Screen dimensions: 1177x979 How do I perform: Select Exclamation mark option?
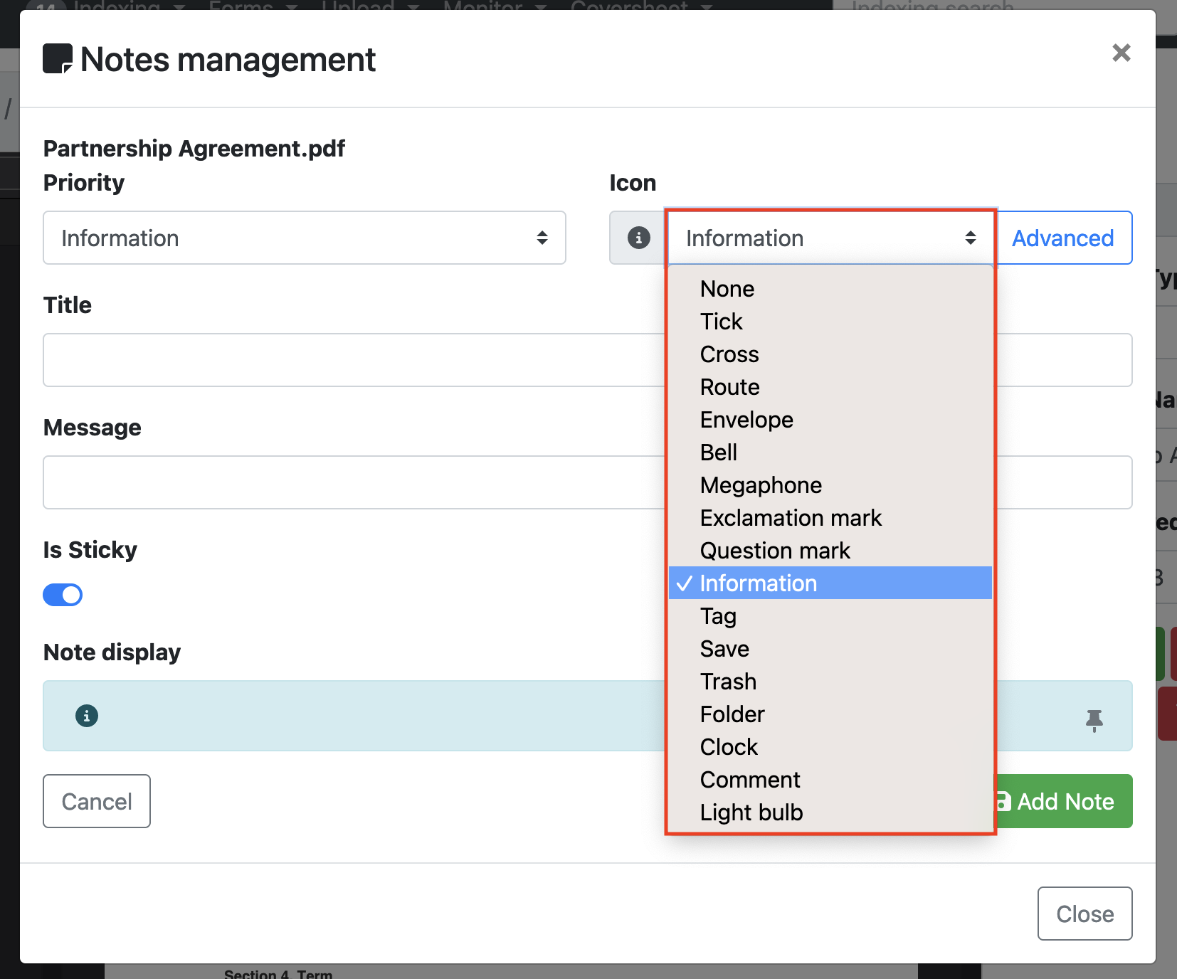(790, 518)
